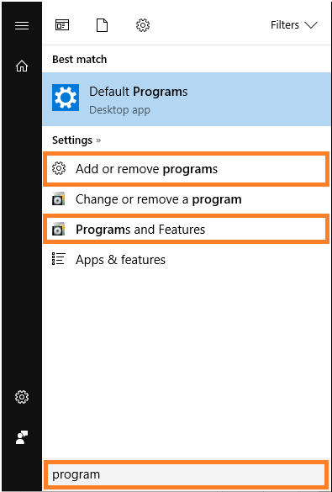
Task: Filter results by Settings gear icon at top
Action: (x=143, y=25)
